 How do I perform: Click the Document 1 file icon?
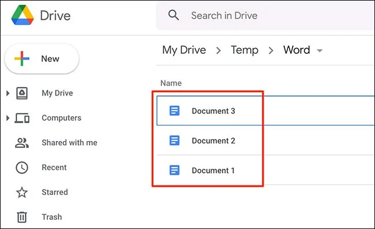click(174, 170)
